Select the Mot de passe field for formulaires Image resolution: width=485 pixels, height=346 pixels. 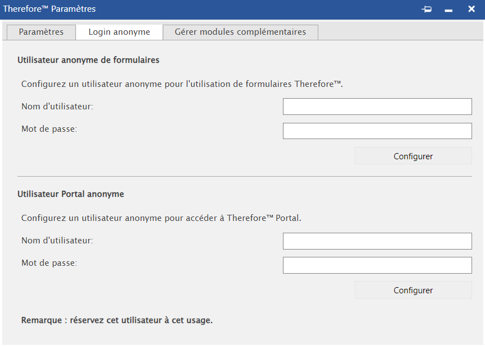click(x=377, y=131)
